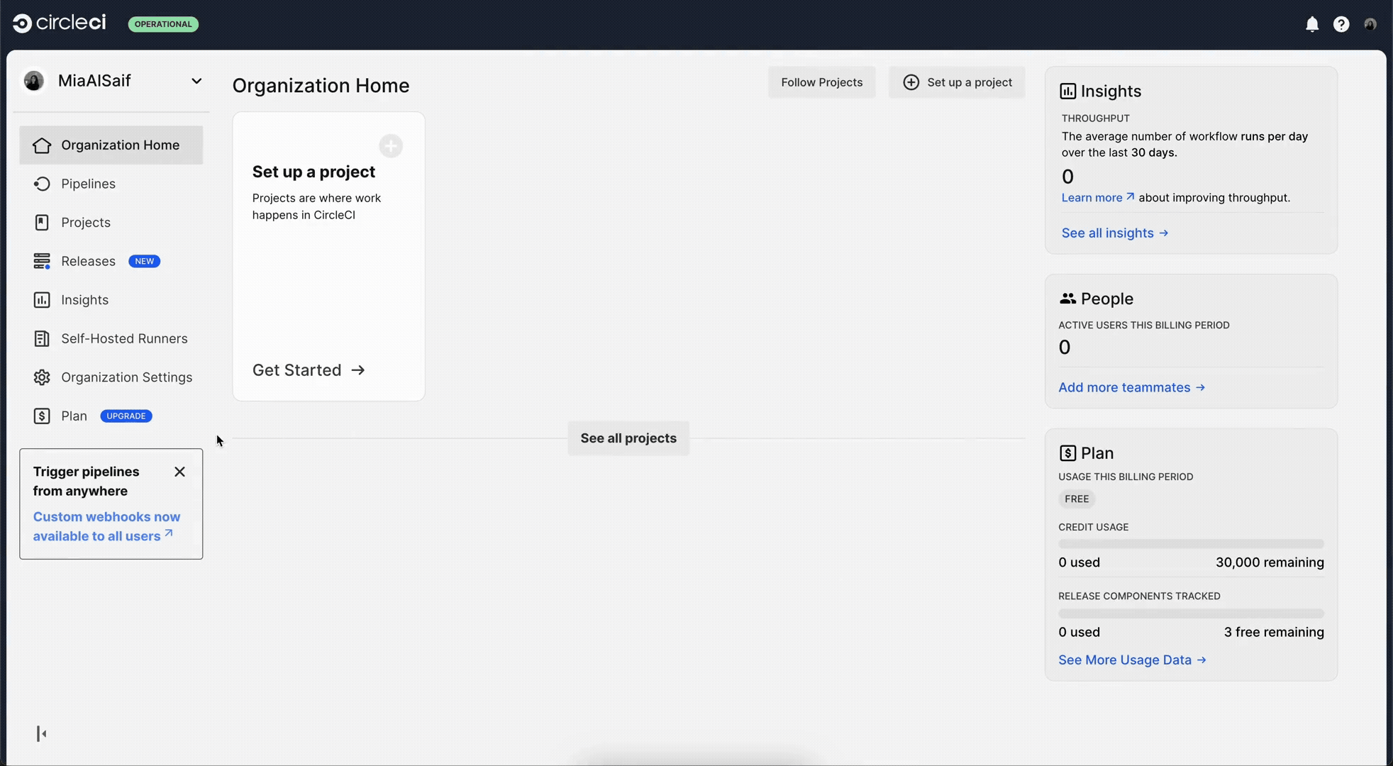
Task: Open See all insights link
Action: click(x=1114, y=233)
